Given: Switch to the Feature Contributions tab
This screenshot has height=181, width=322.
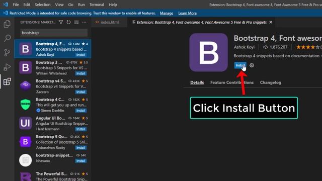Looking at the screenshot, I should point(232,82).
